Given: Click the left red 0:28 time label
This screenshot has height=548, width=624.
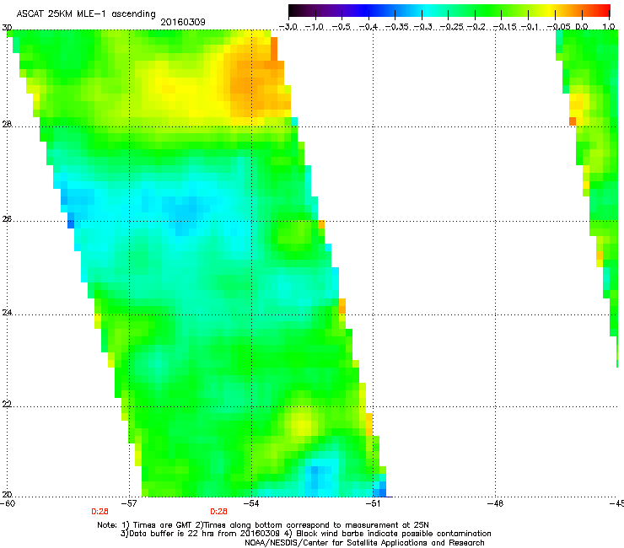Looking at the screenshot, I should tap(100, 512).
